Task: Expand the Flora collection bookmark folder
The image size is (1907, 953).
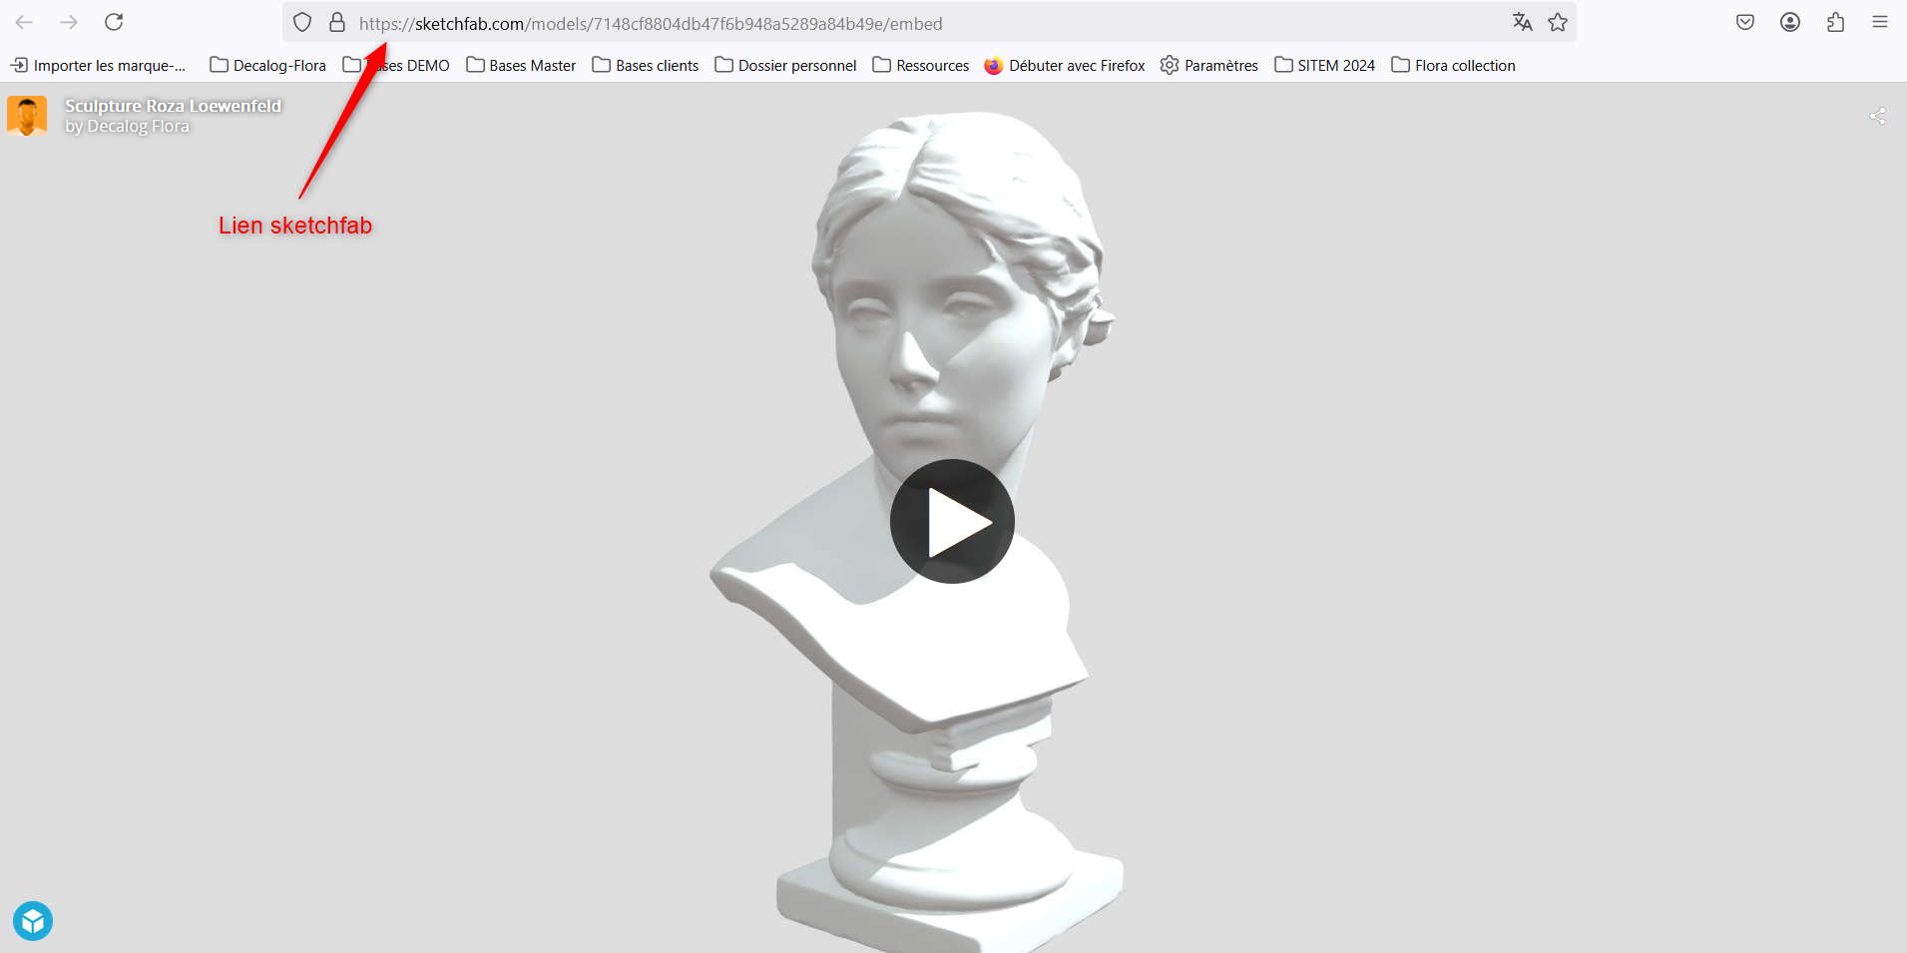Action: (1453, 66)
